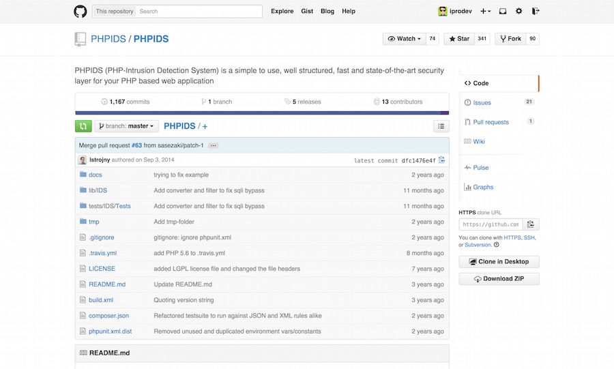
Task: Click the language statistics color bar
Action: [262, 113]
